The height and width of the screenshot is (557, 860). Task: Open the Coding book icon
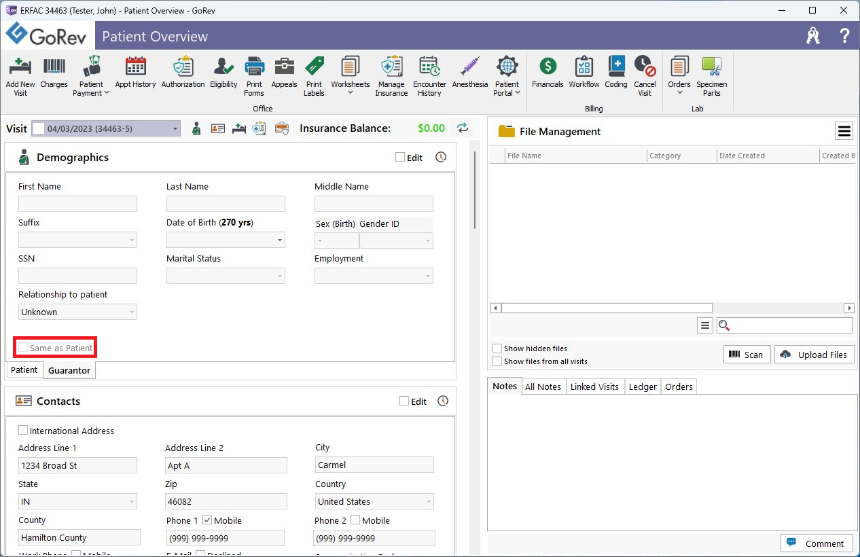point(616,72)
